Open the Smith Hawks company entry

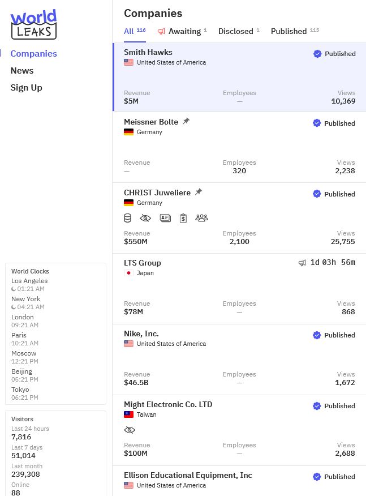click(148, 52)
